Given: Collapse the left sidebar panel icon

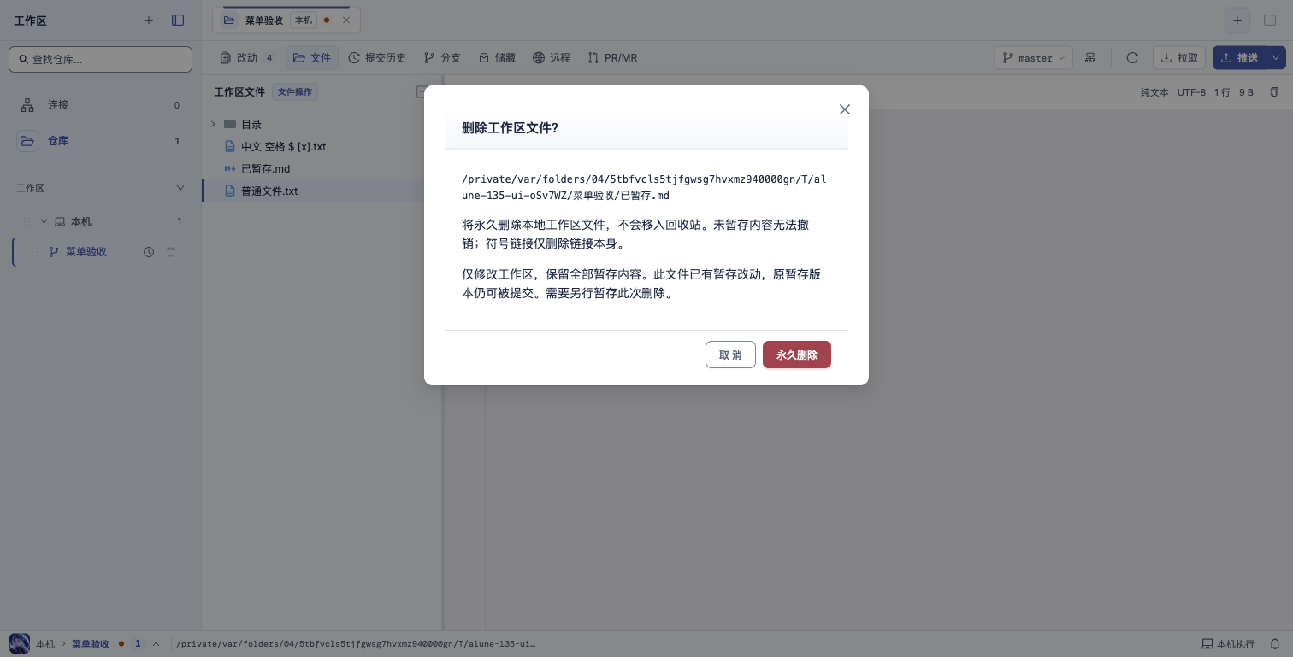Looking at the screenshot, I should [x=178, y=21].
